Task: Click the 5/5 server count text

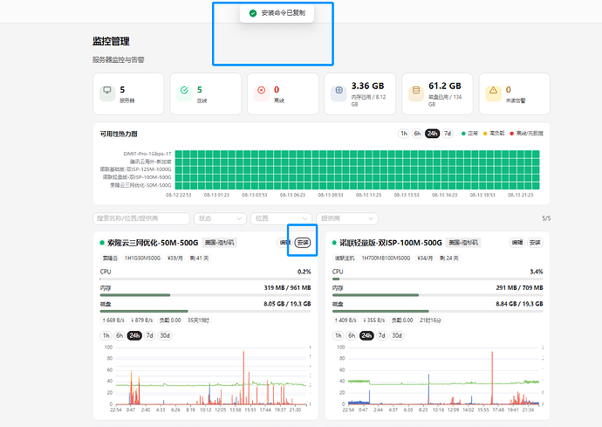Action: [546, 218]
